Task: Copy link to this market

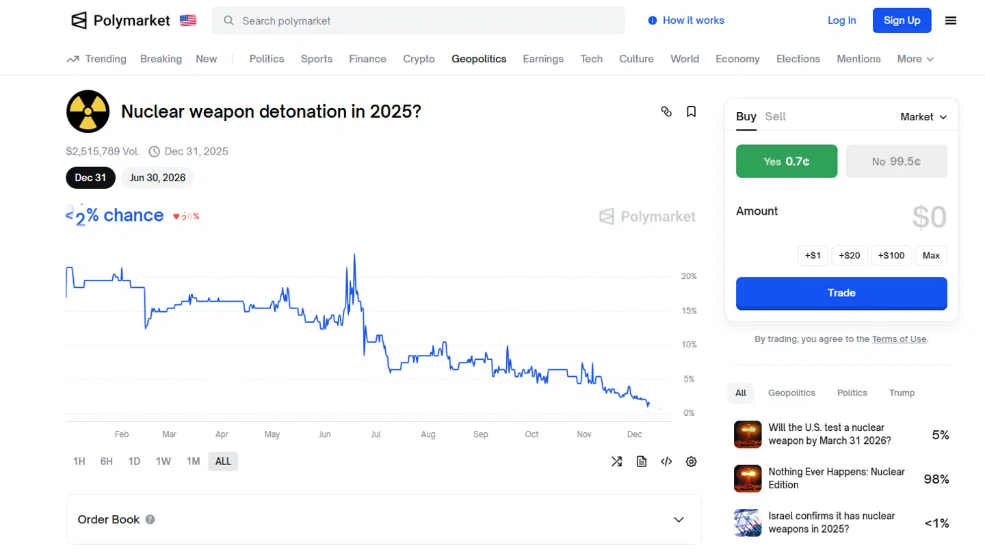Action: 667,111
